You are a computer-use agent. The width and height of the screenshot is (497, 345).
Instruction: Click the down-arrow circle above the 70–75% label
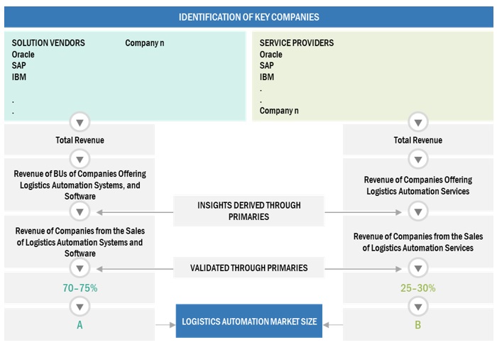[80, 268]
